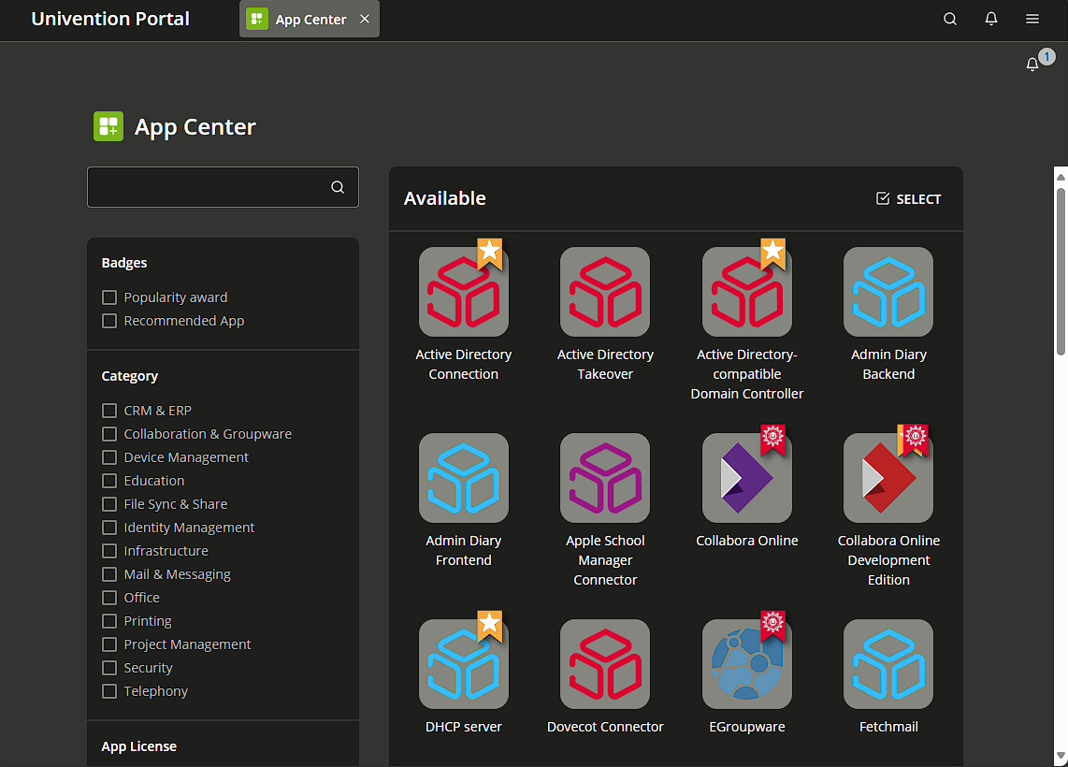Enable the Telephony category filter
Screen dimensions: 1068x767
[x=109, y=691]
